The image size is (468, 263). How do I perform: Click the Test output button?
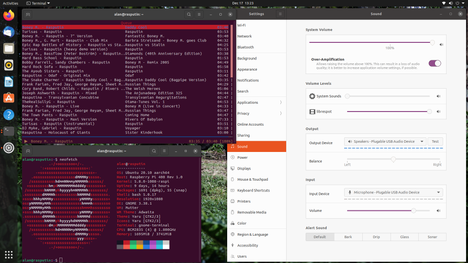[435, 141]
